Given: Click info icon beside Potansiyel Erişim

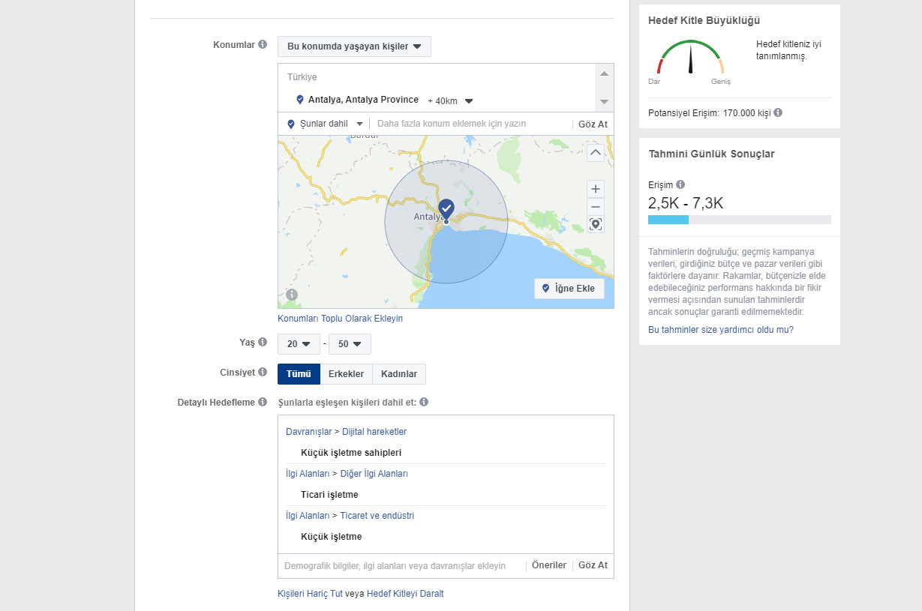Looking at the screenshot, I should (778, 112).
